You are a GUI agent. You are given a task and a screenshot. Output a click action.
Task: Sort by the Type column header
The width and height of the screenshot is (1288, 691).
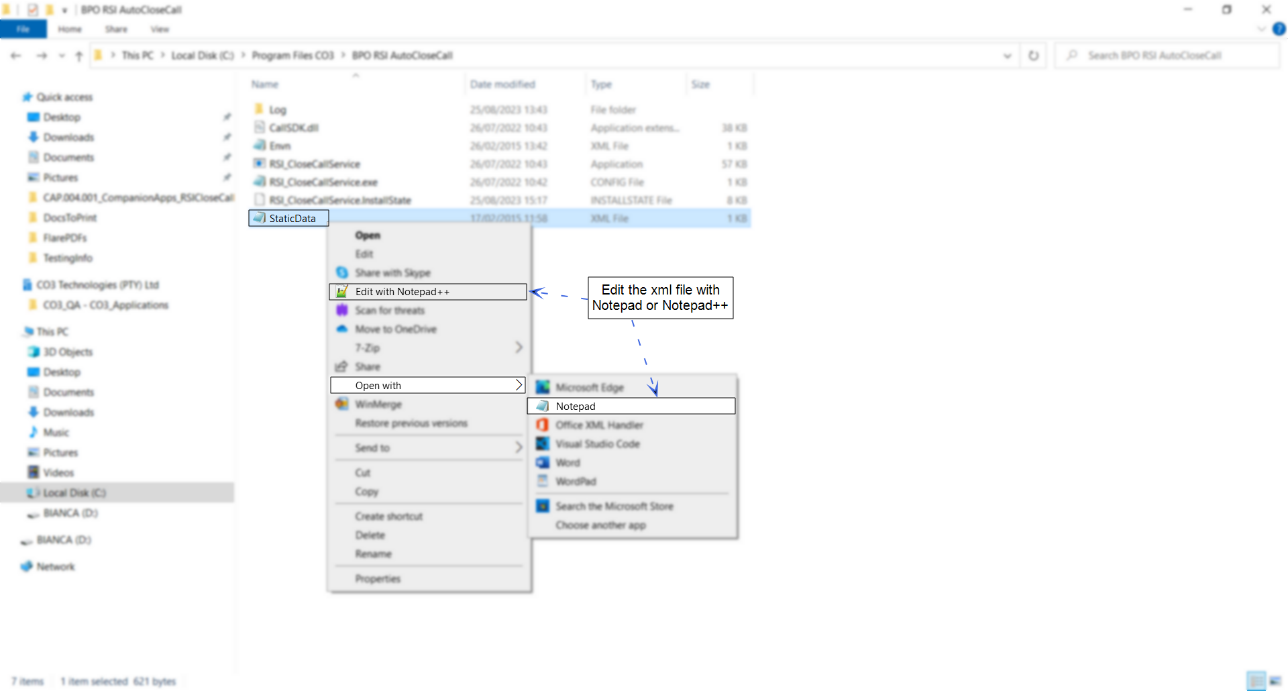[601, 84]
